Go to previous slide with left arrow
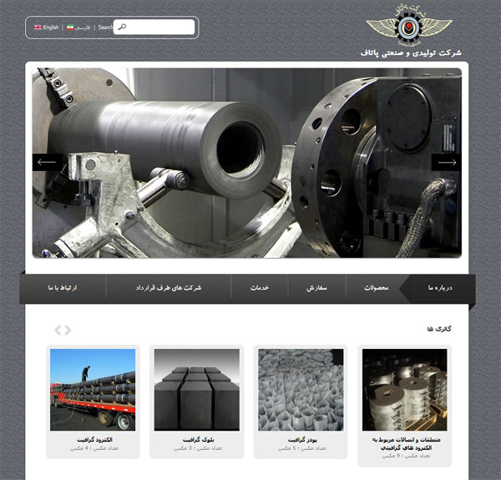This screenshot has height=480, width=501. coord(48,162)
